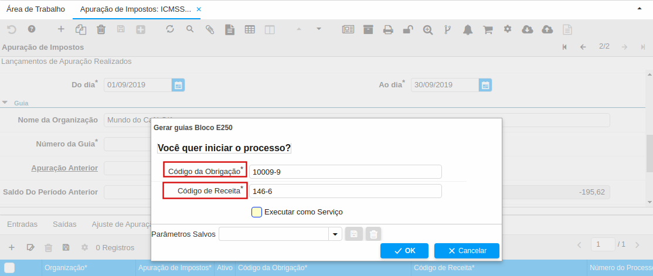Screen dimensions: 653x276
Task: Click the Report document icon
Action: (230, 29)
